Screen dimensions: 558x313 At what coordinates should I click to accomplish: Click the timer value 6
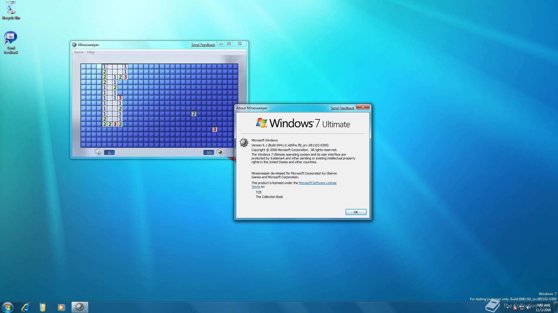pyautogui.click(x=109, y=153)
